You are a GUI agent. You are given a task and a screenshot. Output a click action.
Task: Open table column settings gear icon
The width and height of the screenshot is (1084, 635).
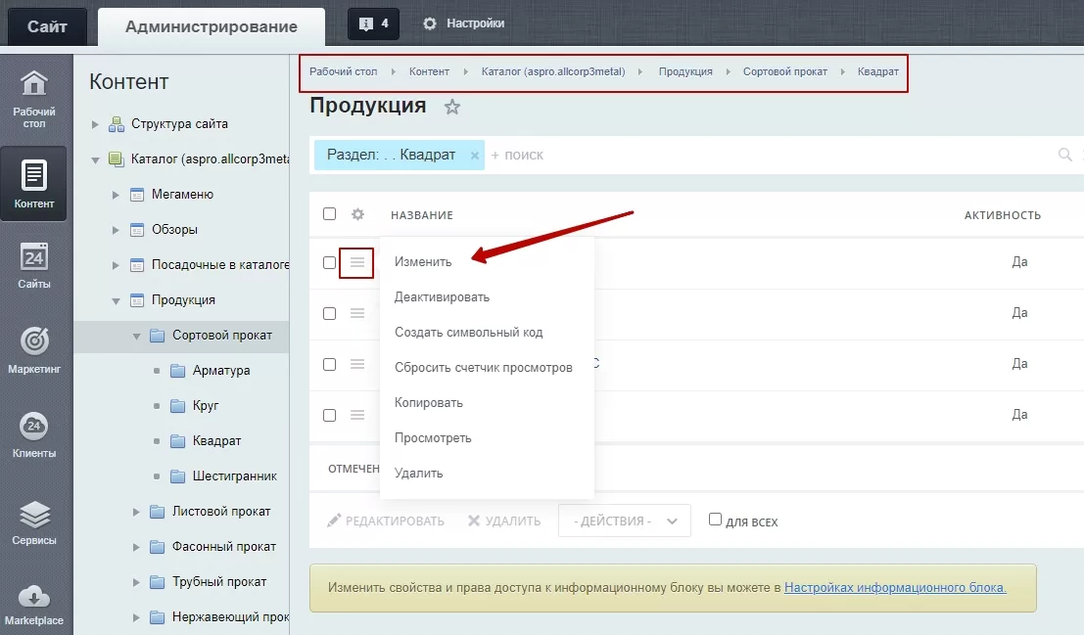click(357, 214)
